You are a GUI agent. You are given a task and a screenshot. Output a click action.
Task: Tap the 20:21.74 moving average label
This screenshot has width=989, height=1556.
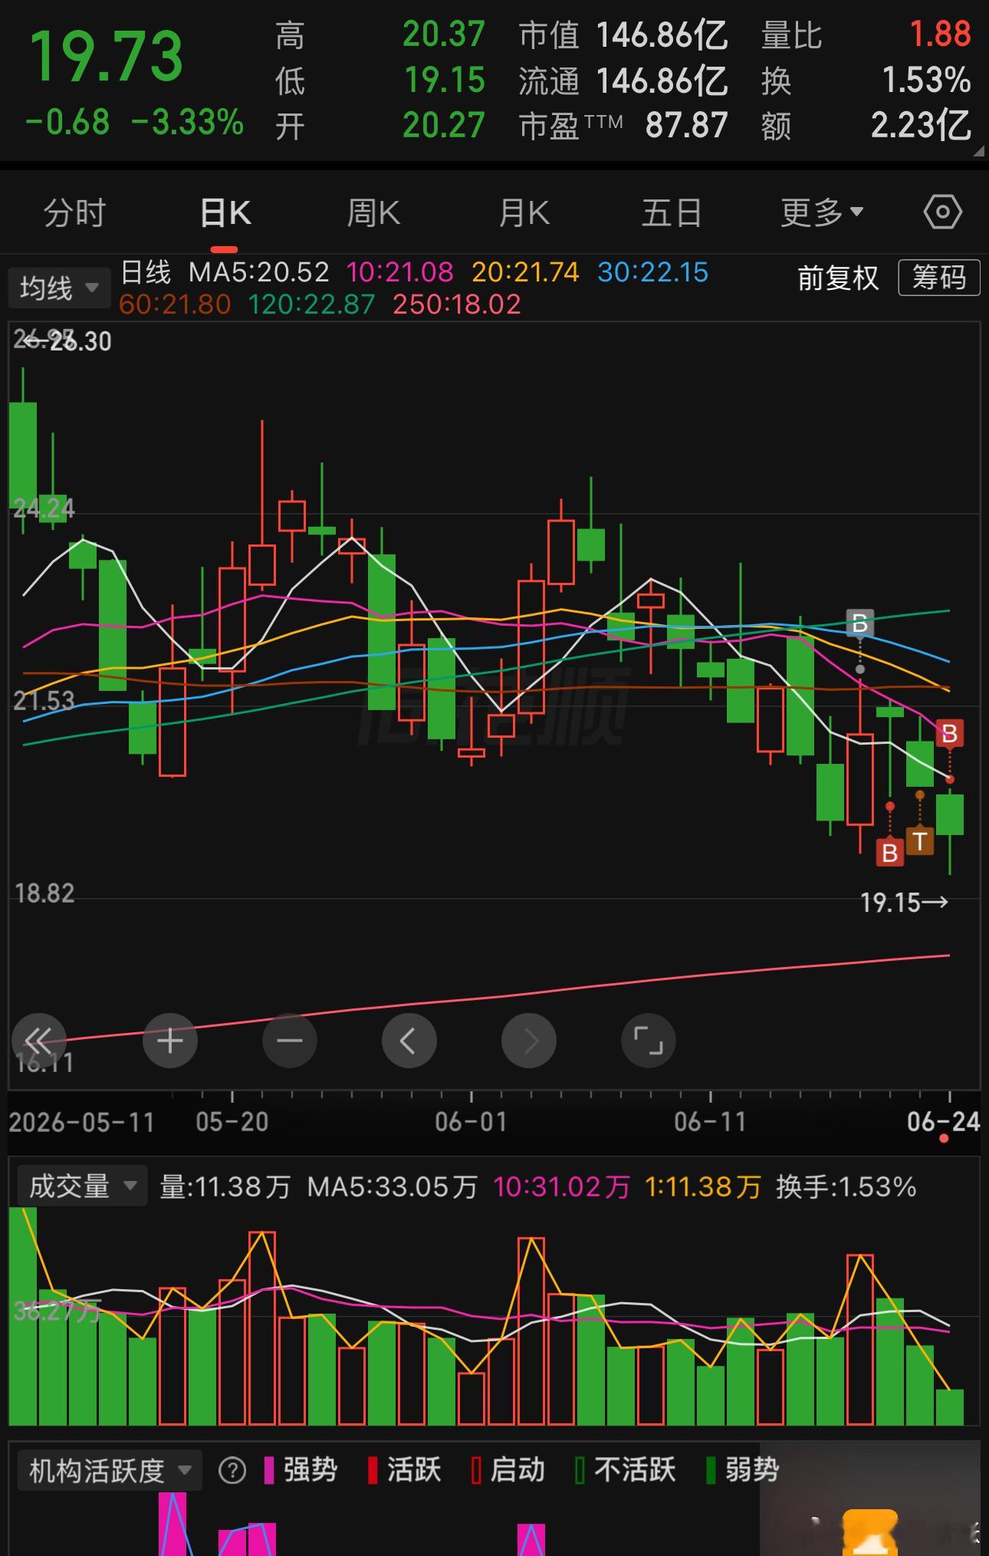(x=526, y=272)
